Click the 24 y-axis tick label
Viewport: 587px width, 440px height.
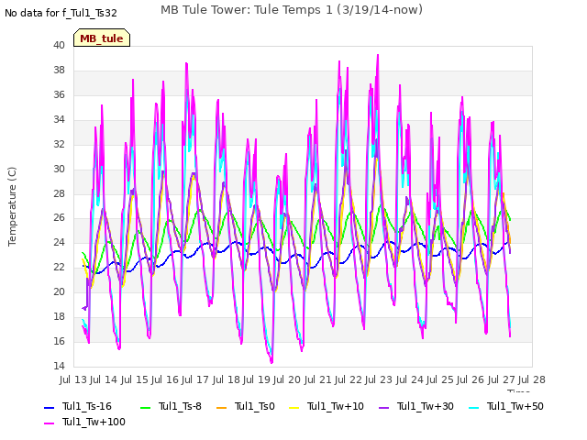coord(59,242)
